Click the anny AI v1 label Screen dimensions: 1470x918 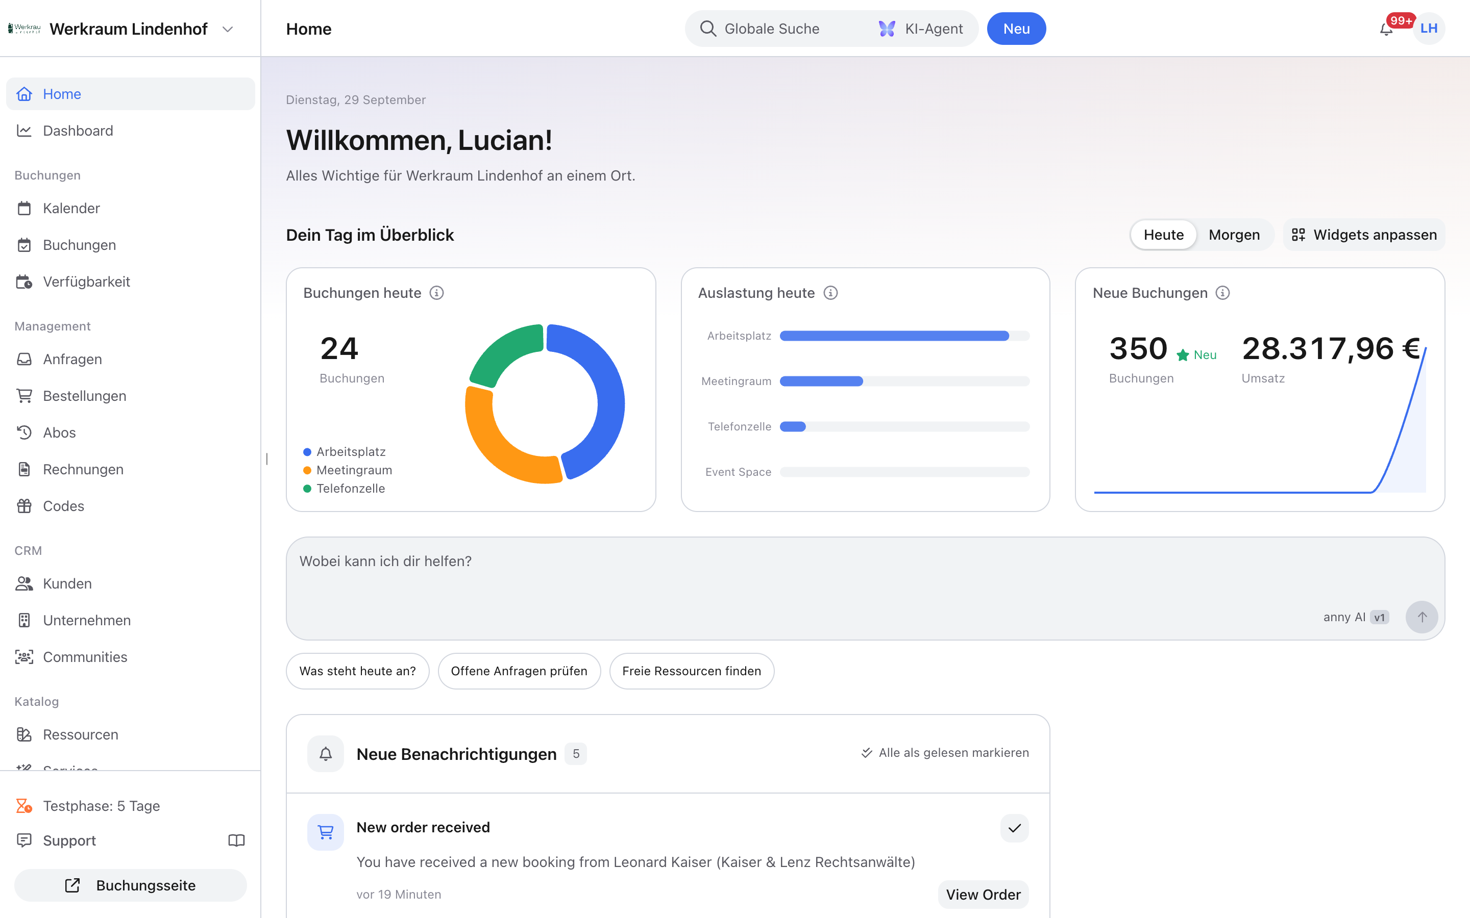[1356, 617]
